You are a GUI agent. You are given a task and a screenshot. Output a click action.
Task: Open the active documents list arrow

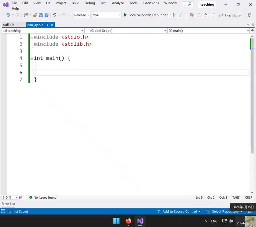pos(248,25)
